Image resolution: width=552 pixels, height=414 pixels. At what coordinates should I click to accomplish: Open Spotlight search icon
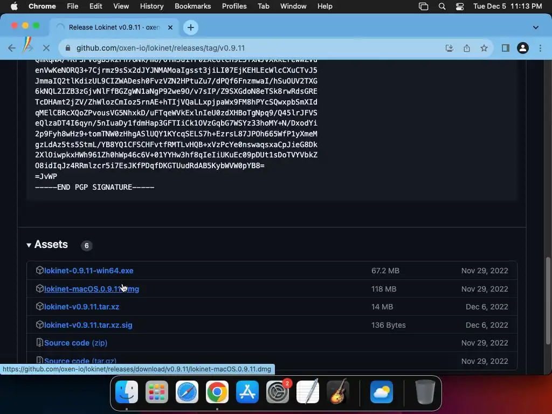442,6
